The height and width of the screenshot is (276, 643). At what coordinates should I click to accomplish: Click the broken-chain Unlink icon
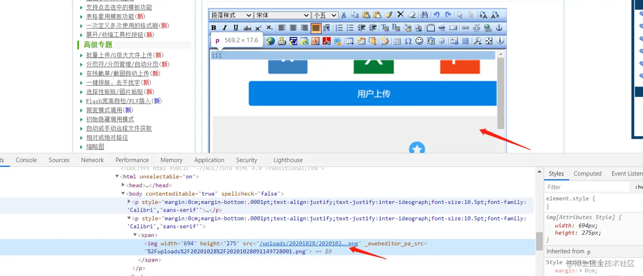[476, 28]
